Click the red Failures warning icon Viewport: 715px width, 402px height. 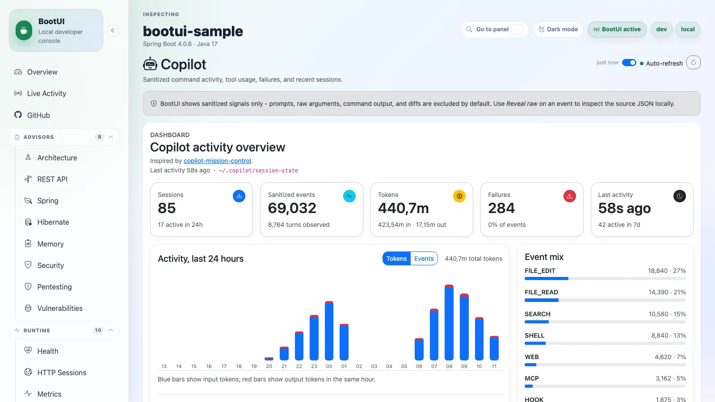pos(569,196)
